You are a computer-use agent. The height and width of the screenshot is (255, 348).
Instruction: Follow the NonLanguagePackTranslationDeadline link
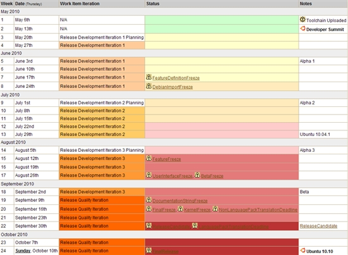pyautogui.click(x=258, y=209)
